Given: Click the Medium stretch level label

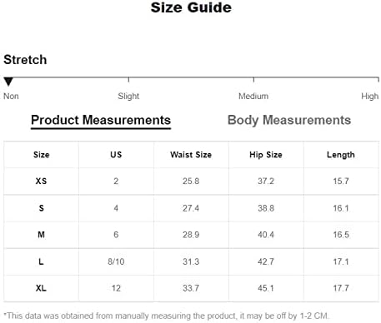Looking at the screenshot, I should tap(253, 97).
